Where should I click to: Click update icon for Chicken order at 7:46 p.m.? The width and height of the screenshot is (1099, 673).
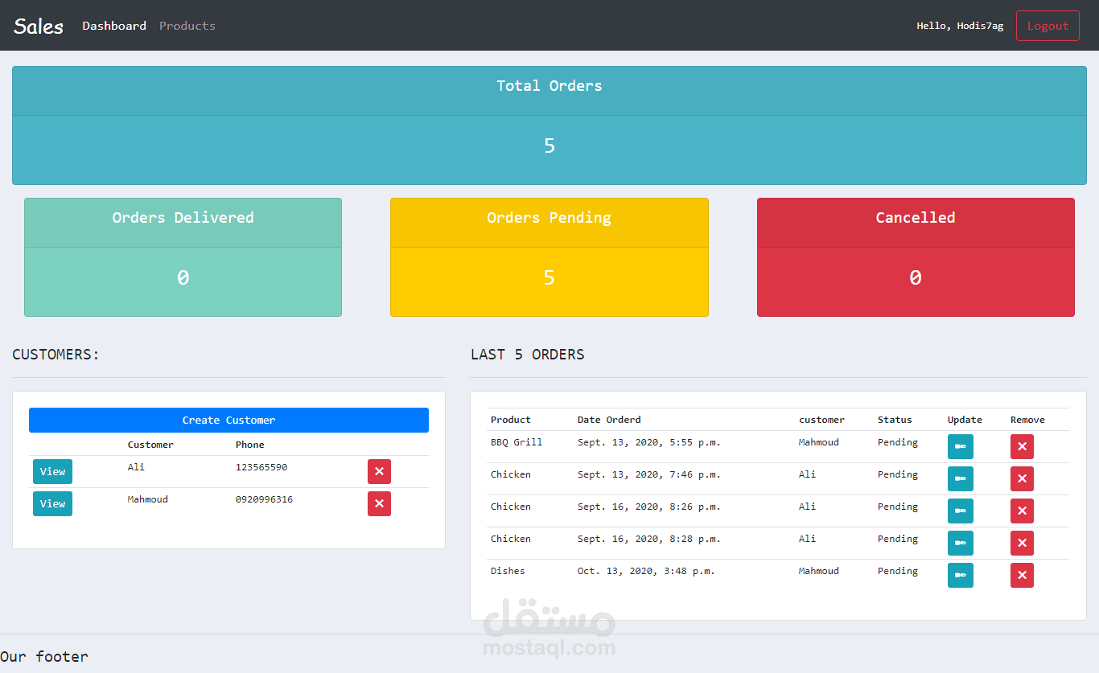[x=960, y=479]
